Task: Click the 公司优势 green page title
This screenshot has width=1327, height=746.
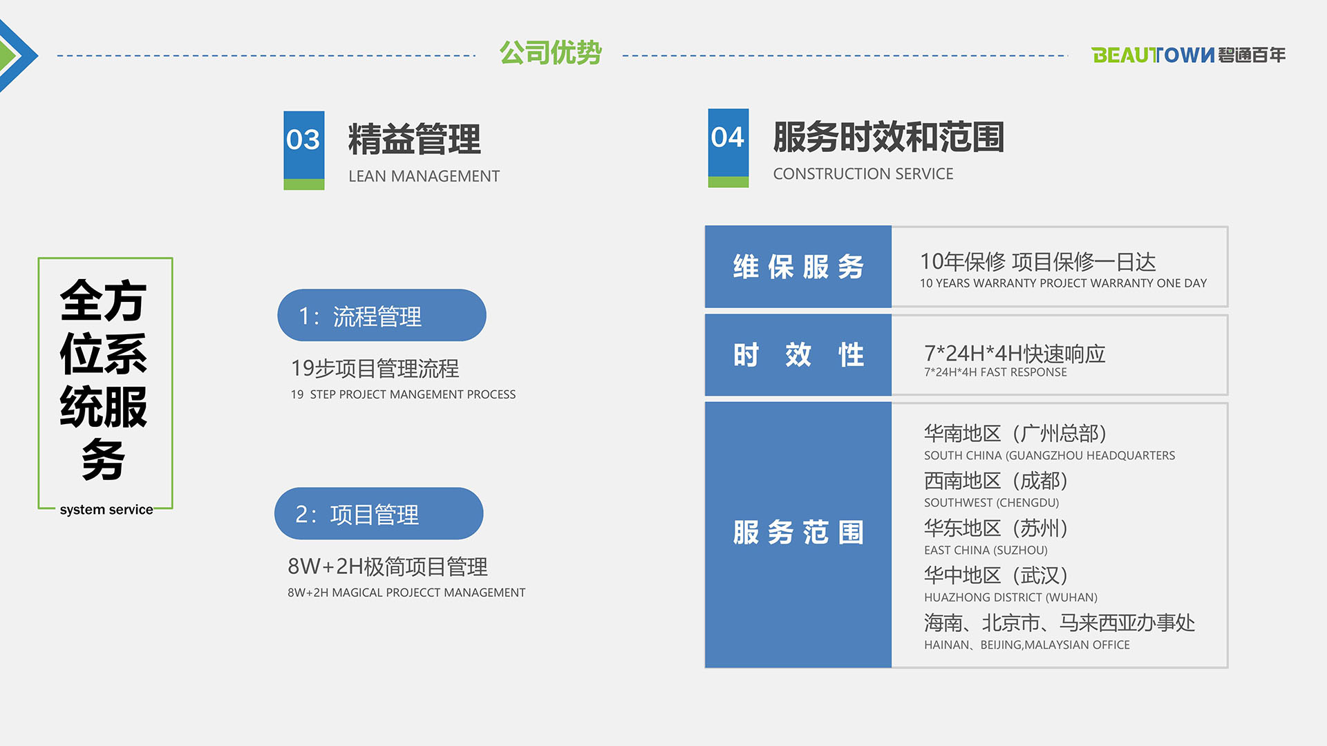Action: coord(550,53)
